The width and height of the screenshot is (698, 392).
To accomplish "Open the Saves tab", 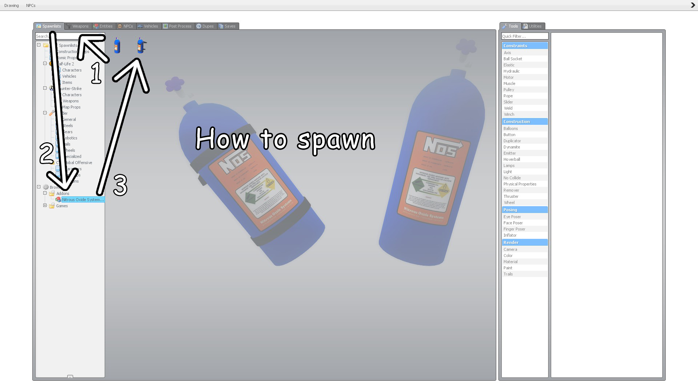I will tap(228, 26).
